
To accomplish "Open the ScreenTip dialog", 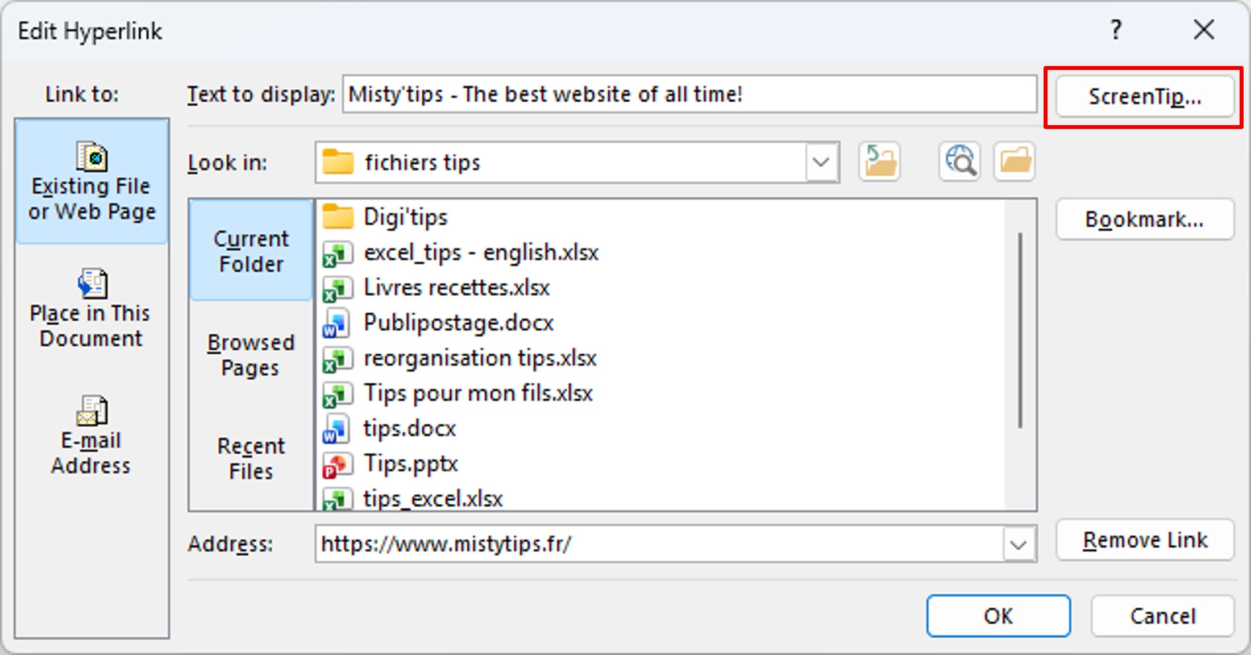I will (1144, 96).
